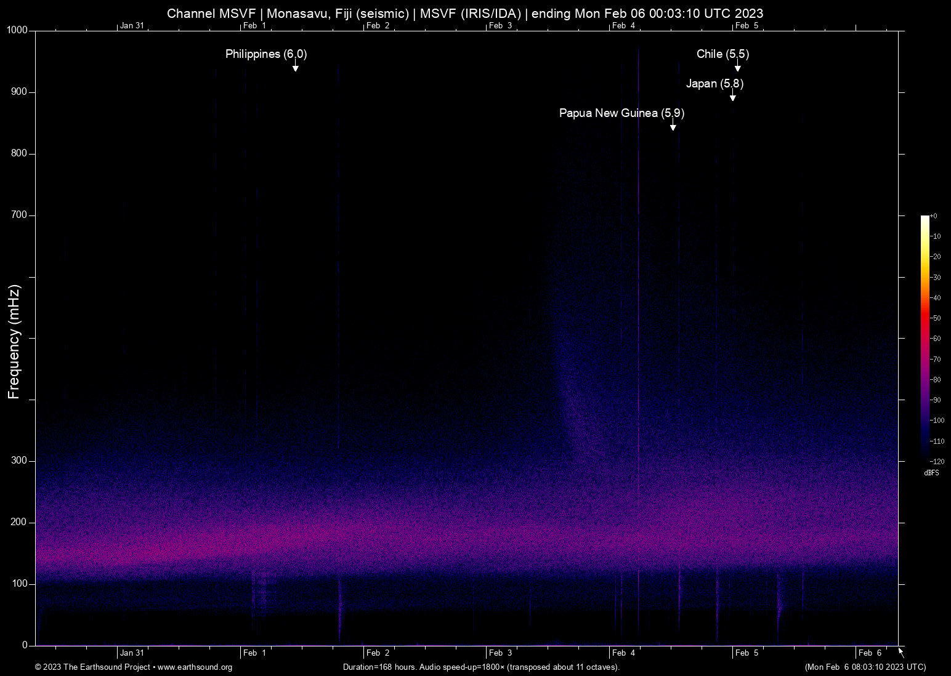Screen dimensions: 951x676
Task: Click the Japan (5.8) event label
Action: 714,84
